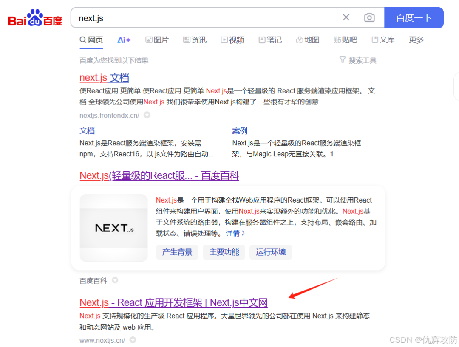Image resolution: width=459 pixels, height=347 pixels.
Task: Click the document icon in 文库 tab
Action: 375,40
